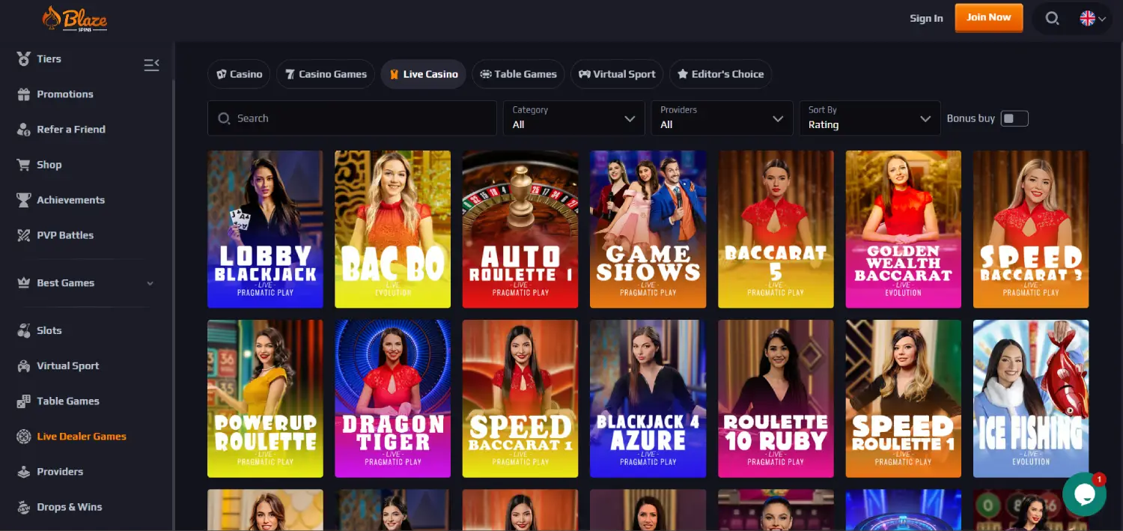Screen dimensions: 1123x531
Task: Open Drops & Wins section
Action: [70, 507]
